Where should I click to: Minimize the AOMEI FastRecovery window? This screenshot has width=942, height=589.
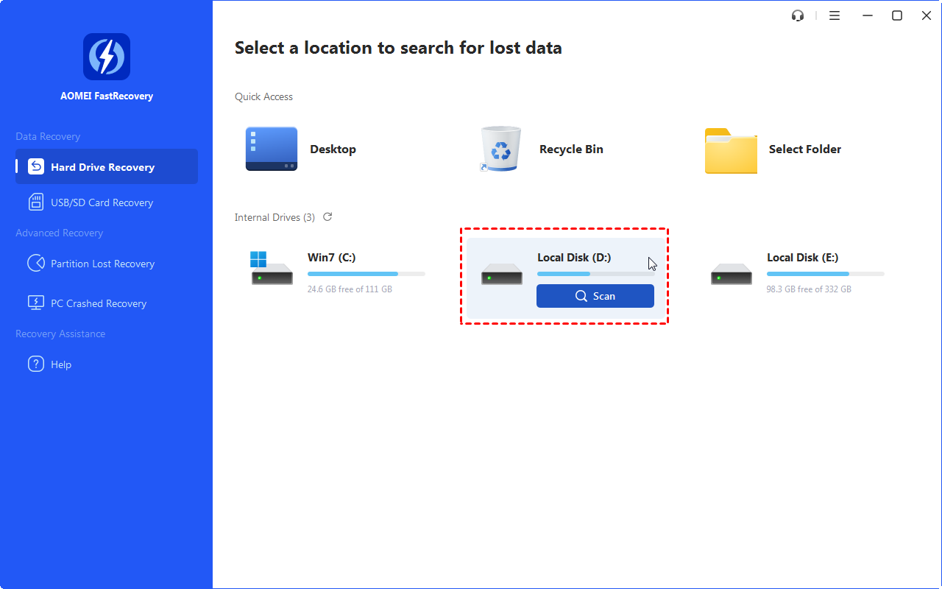[868, 15]
